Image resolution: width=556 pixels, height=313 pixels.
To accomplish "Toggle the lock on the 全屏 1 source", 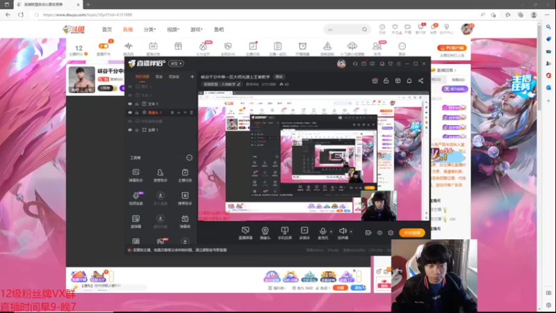I will click(137, 130).
